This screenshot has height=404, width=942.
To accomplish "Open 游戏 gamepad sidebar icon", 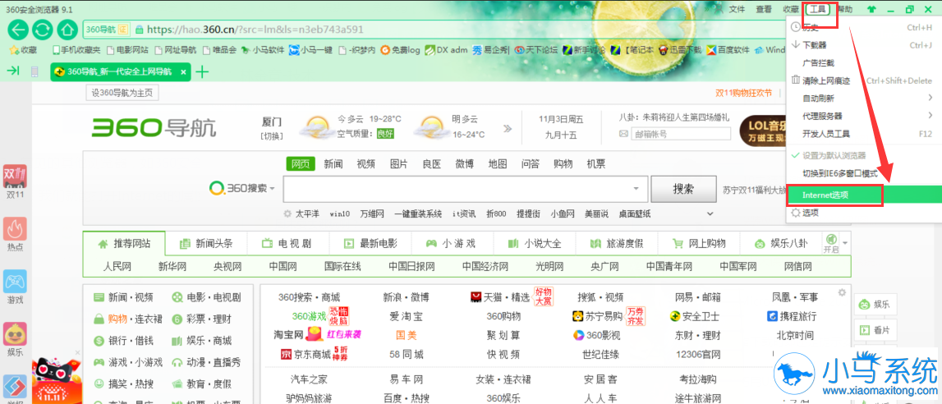I will 15,287.
